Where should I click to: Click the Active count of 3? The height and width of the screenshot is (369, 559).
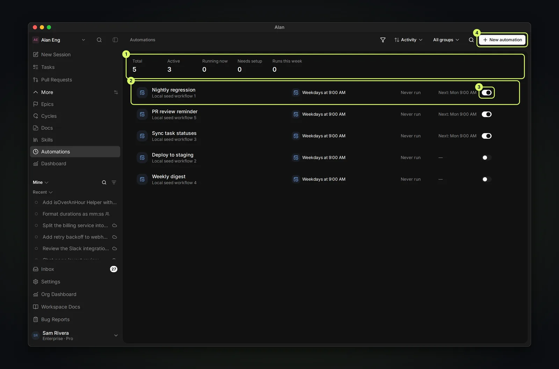169,70
